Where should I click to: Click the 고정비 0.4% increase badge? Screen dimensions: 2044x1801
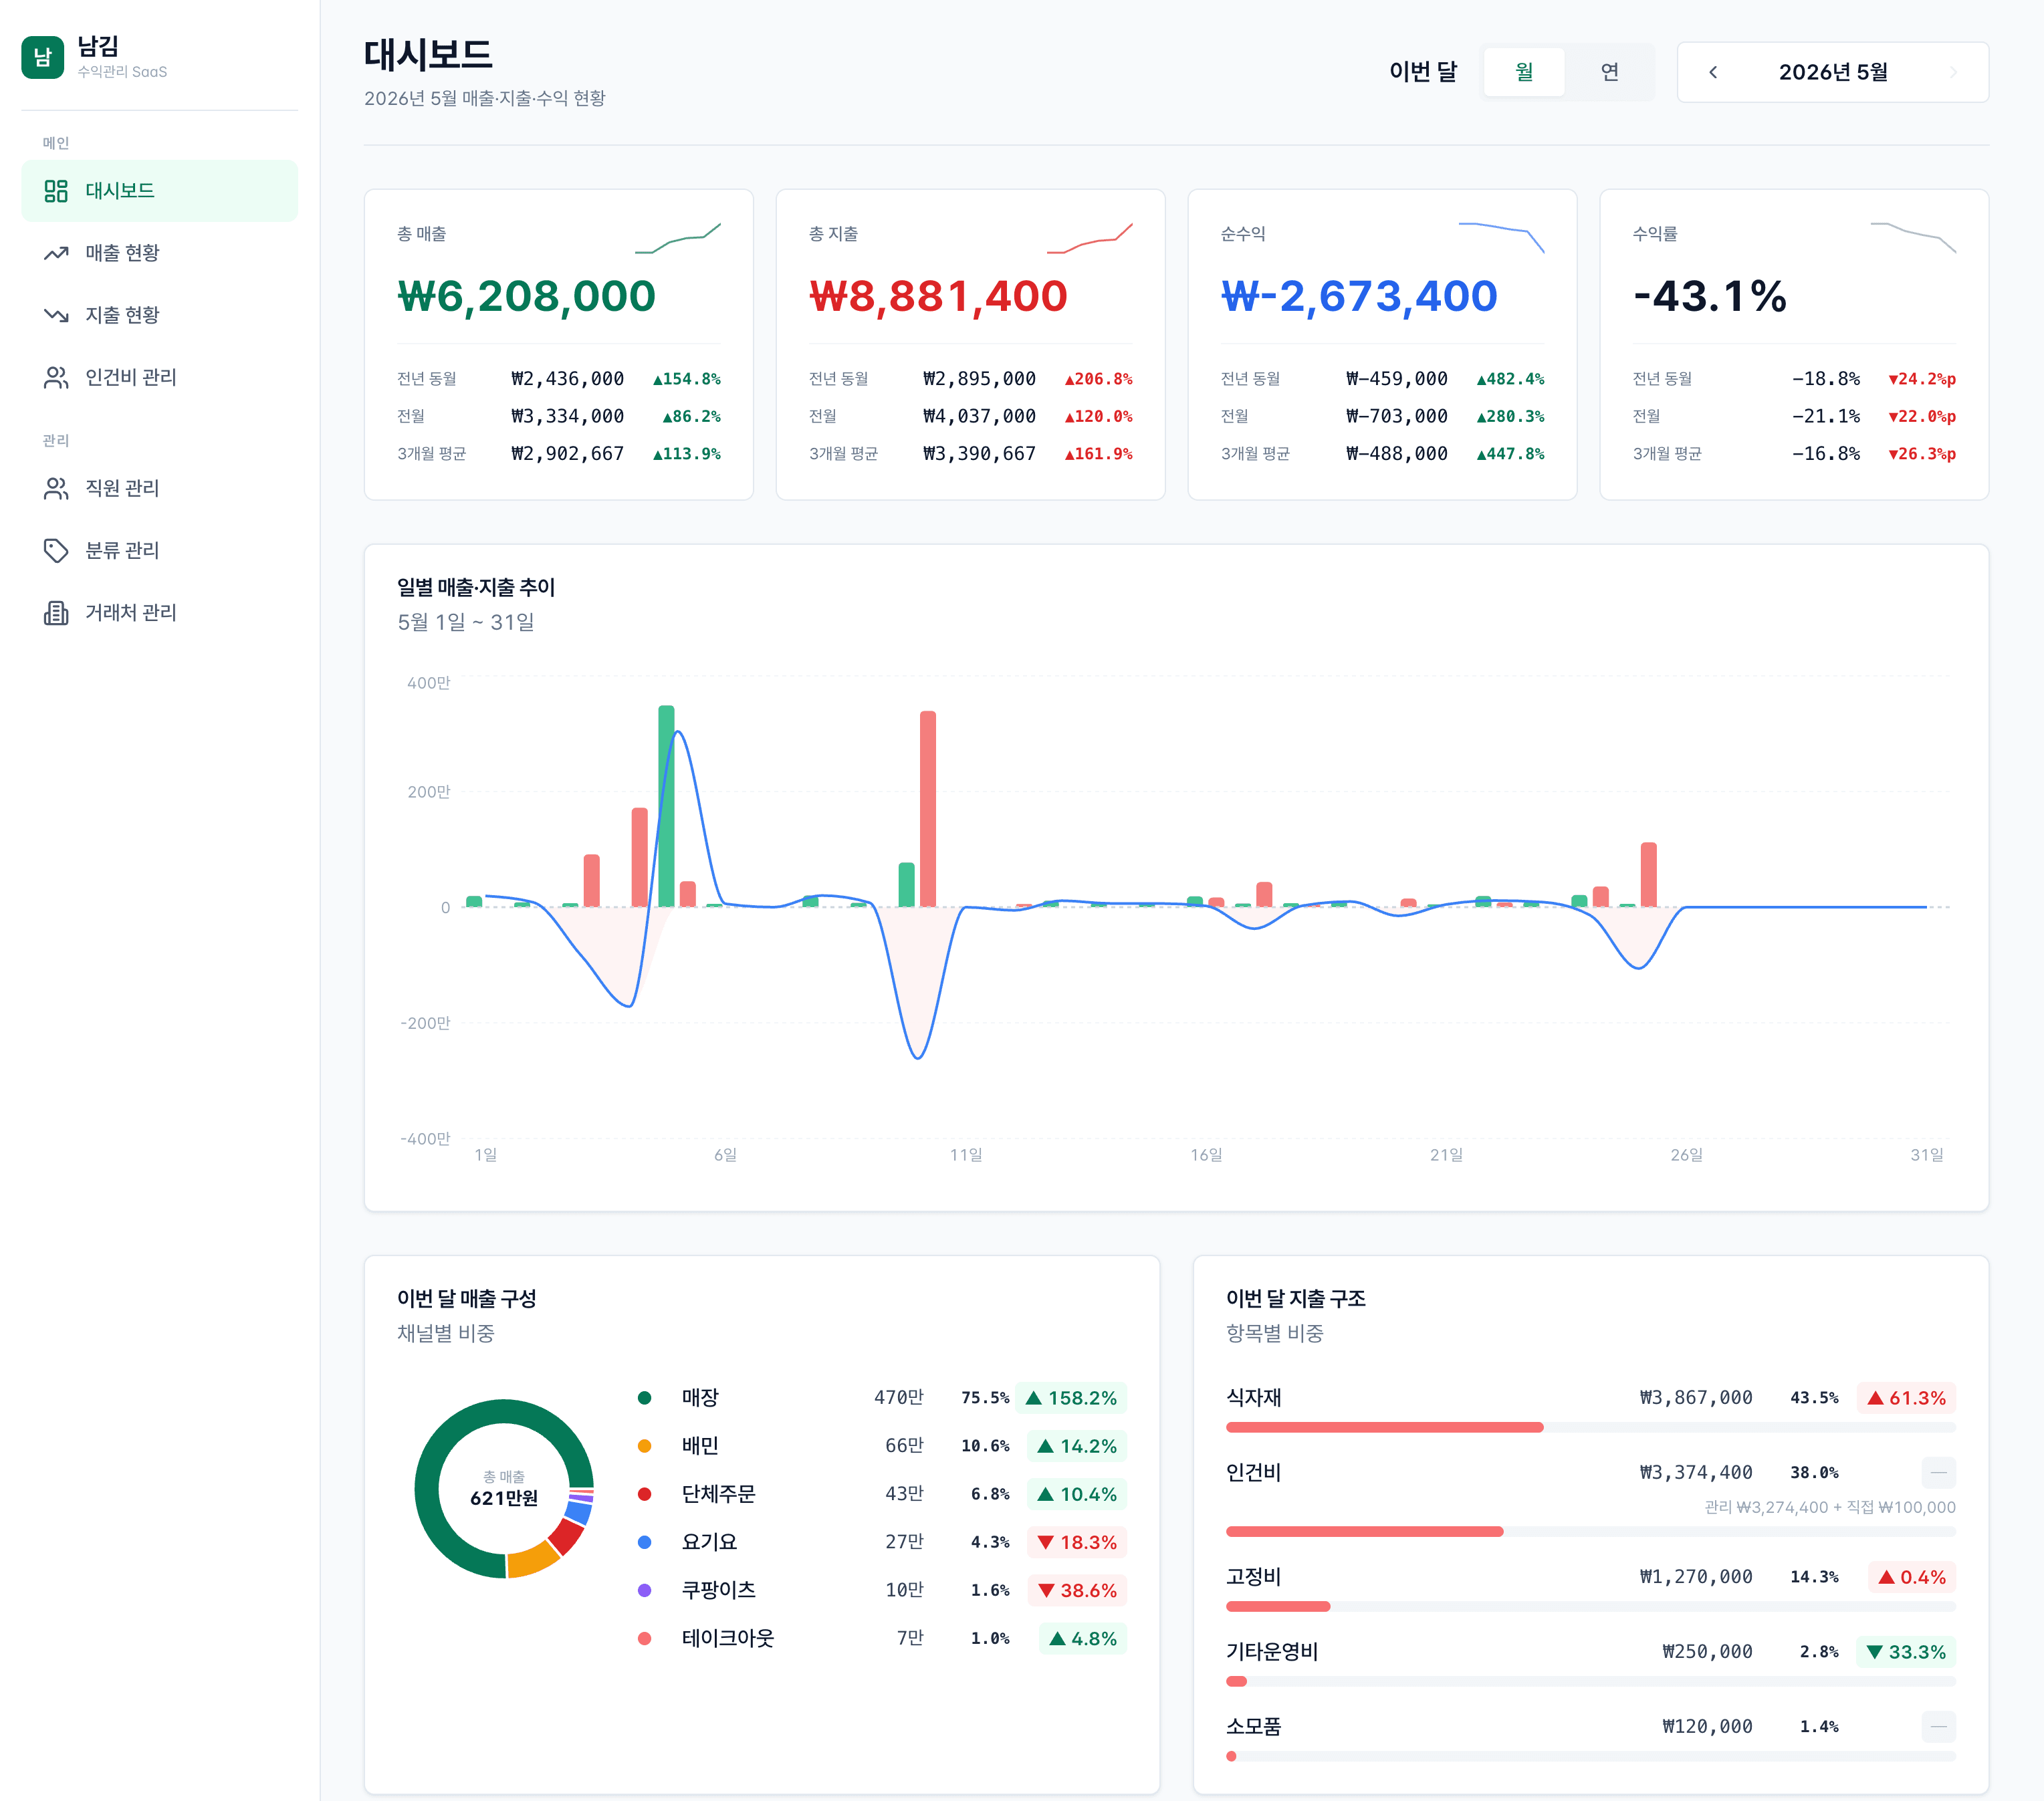click(1912, 1577)
